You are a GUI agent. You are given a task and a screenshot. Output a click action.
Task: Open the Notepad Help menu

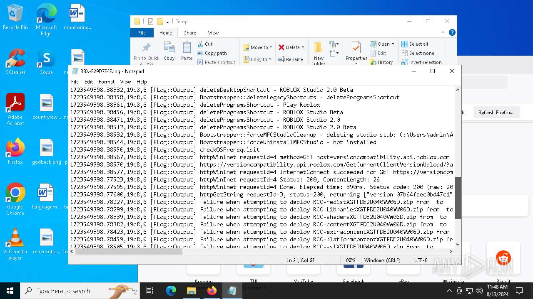point(142,82)
